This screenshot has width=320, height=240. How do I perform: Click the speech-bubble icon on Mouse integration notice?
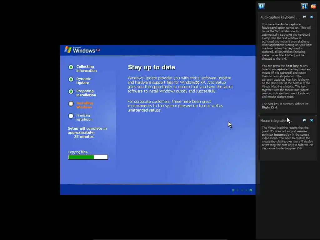304,120
